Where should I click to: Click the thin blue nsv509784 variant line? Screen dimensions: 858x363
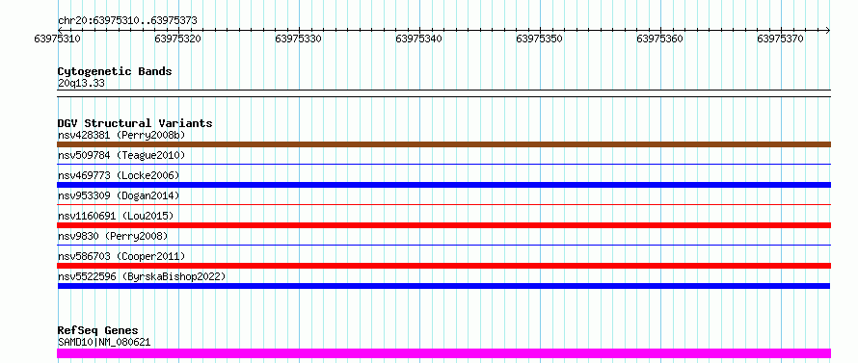click(443, 164)
